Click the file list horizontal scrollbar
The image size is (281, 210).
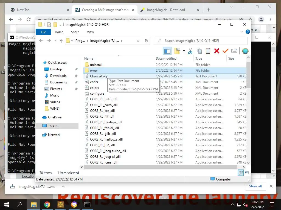(160, 167)
